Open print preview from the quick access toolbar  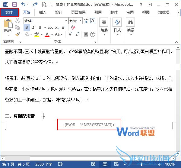point(44,5)
